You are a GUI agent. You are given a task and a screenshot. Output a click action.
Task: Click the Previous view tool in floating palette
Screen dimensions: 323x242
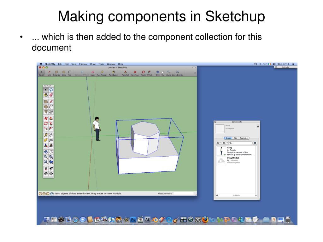51,162
